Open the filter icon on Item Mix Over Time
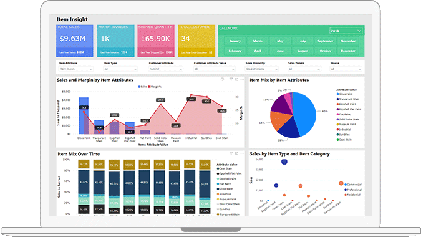 click(x=231, y=153)
